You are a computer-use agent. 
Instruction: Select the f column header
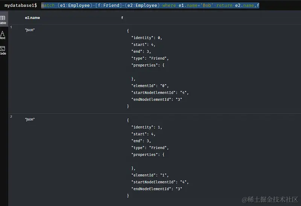point(122,18)
